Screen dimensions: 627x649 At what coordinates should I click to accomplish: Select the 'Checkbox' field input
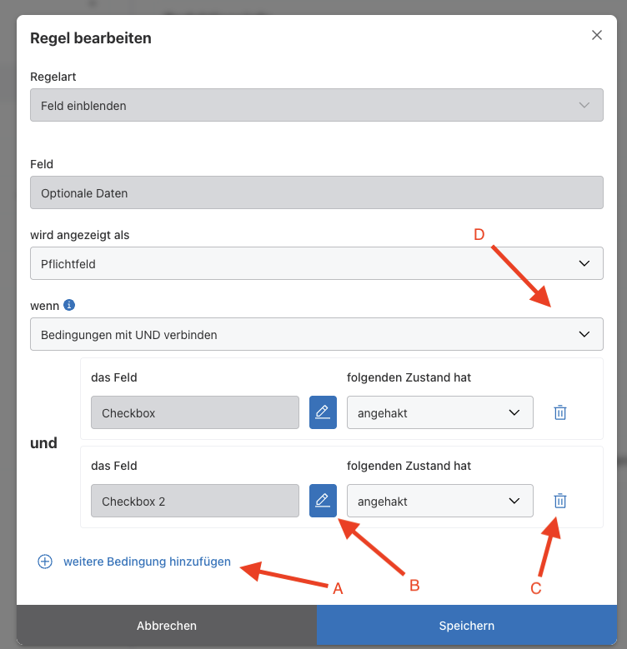[194, 412]
